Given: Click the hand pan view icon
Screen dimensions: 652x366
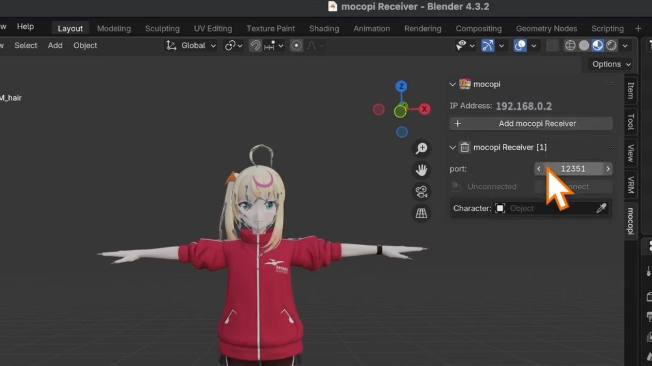Looking at the screenshot, I should [421, 170].
